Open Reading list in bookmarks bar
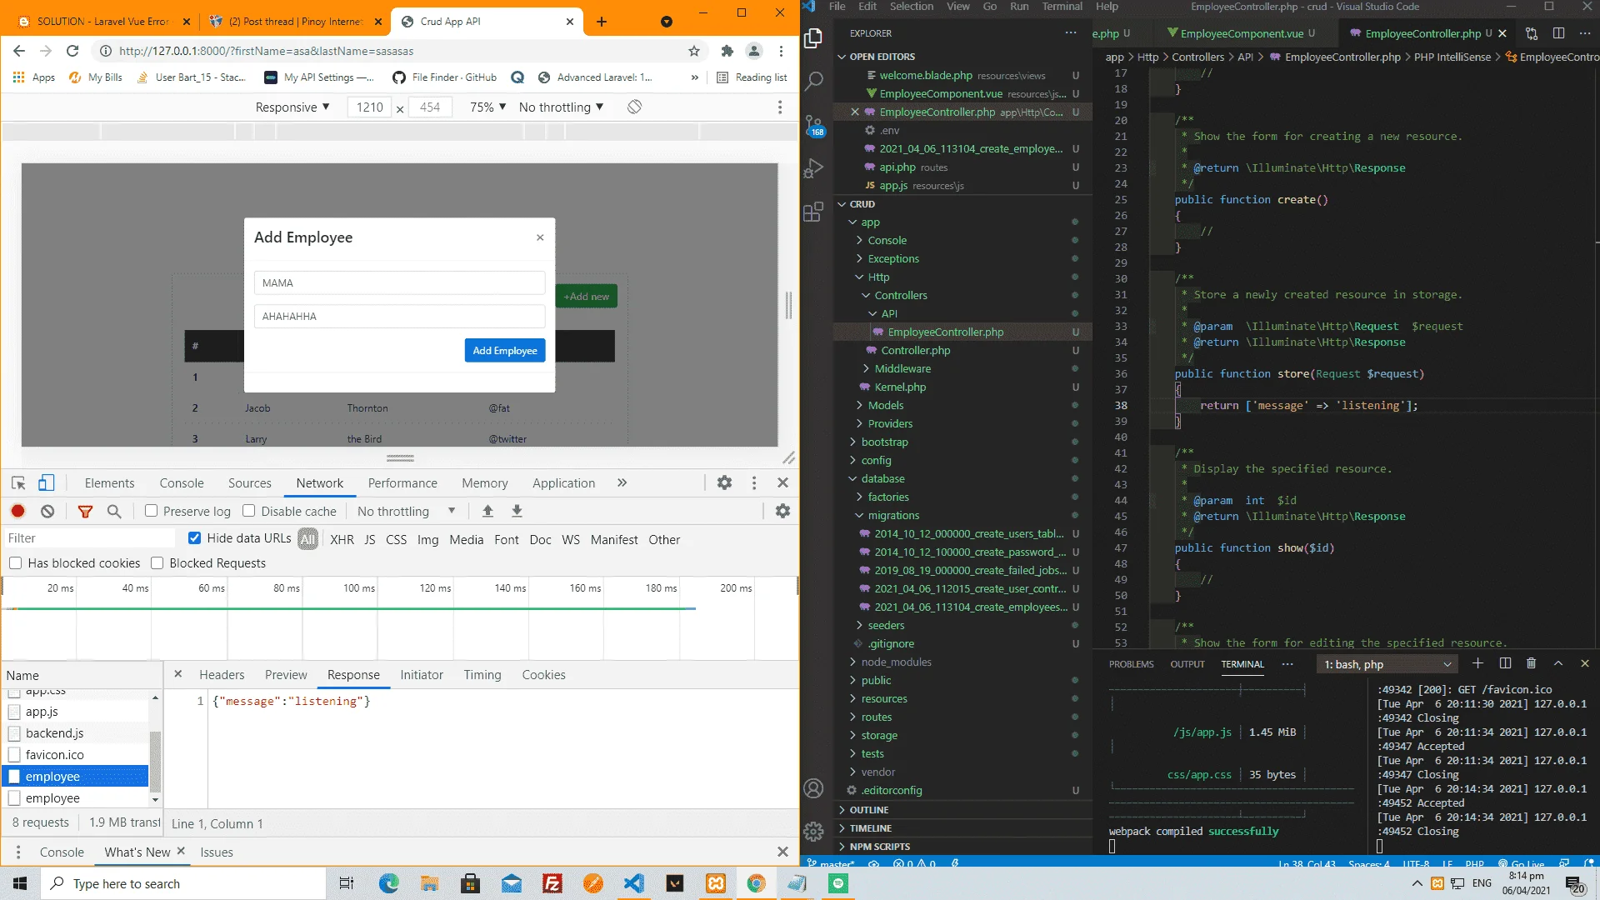Viewport: 1600px width, 900px height. tap(752, 77)
